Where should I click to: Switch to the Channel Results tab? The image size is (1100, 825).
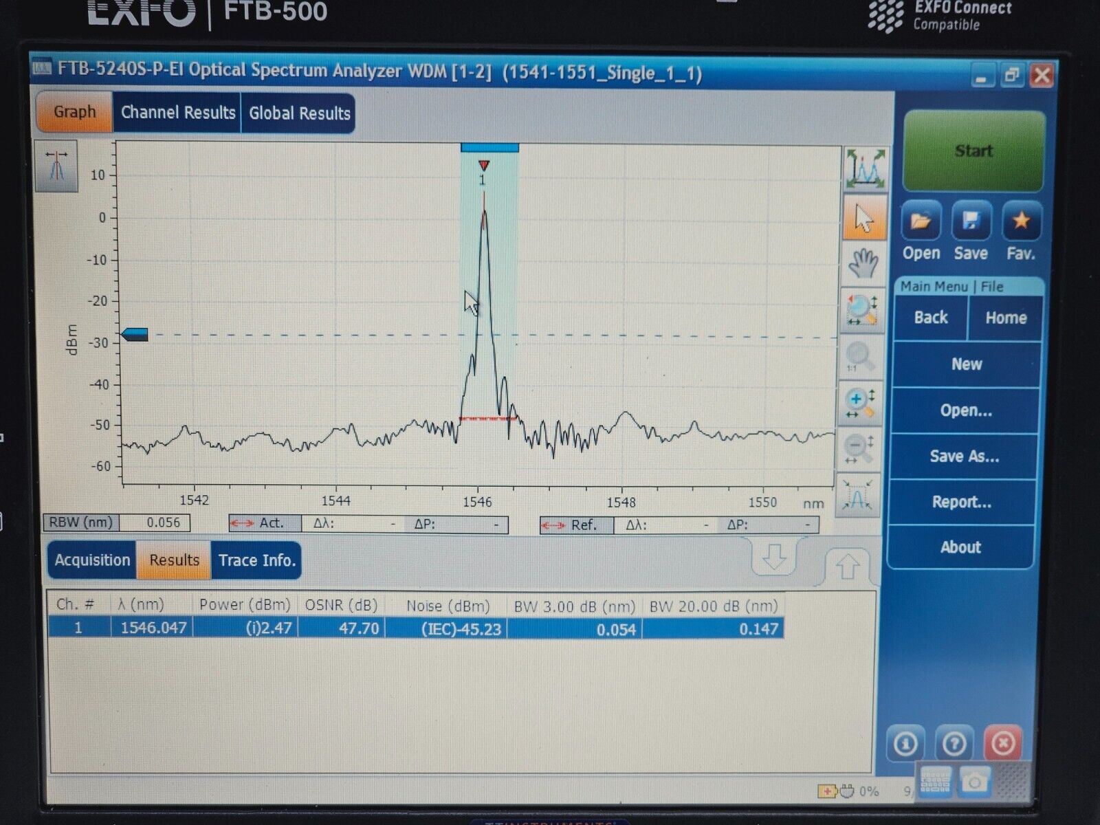coord(177,112)
